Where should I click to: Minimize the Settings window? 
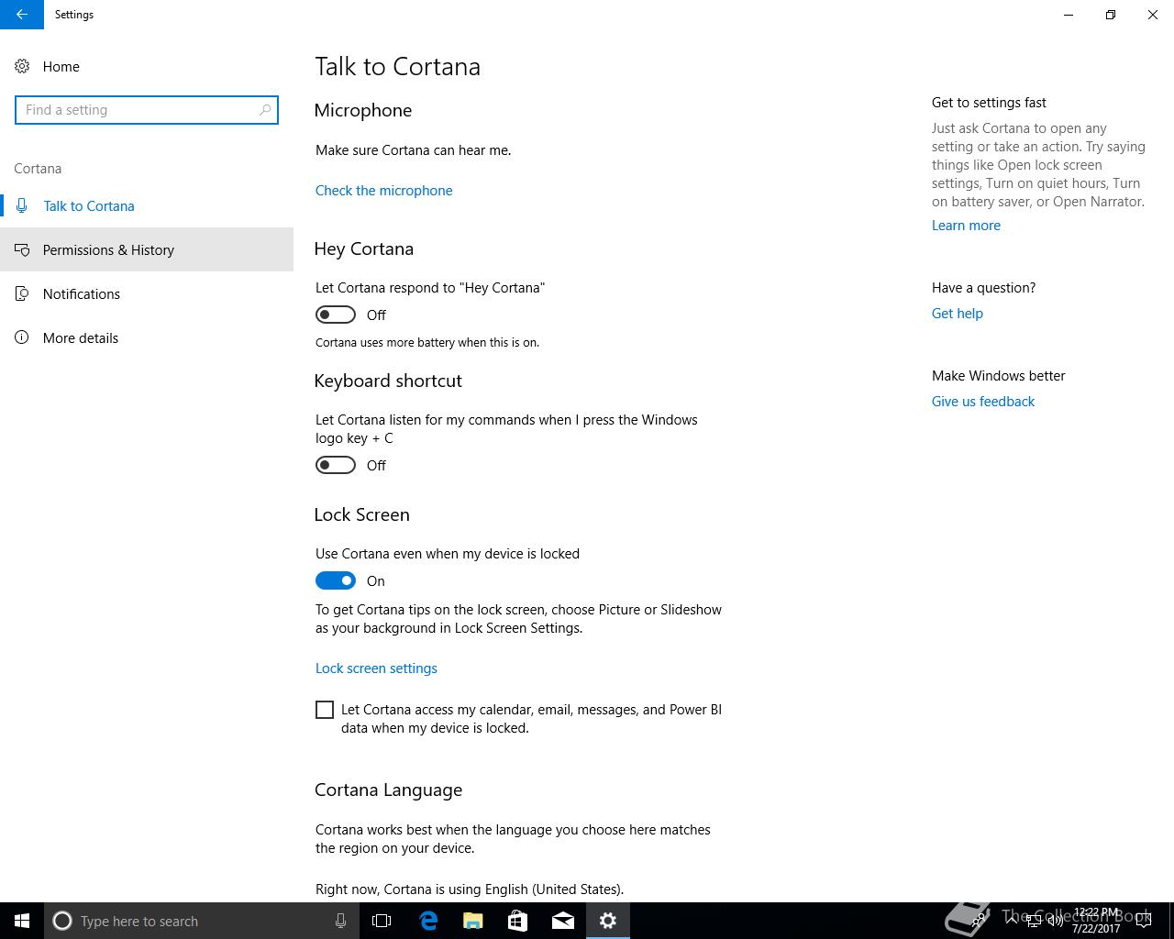coord(1069,15)
